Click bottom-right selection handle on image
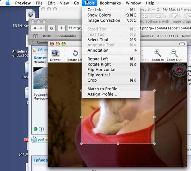This screenshot has height=171, width=191. (154, 143)
